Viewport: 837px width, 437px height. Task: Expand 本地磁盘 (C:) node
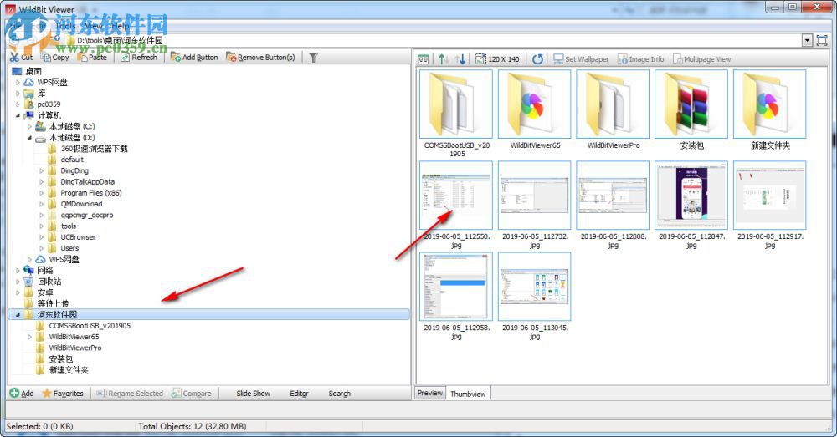[x=29, y=126]
